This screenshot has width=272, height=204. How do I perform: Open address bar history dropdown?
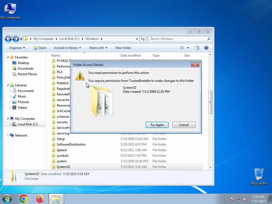(137, 39)
